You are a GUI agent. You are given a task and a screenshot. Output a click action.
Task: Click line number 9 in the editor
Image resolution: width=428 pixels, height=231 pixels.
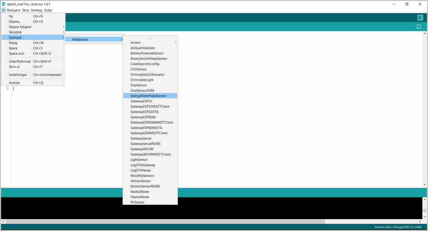(x=8, y=89)
